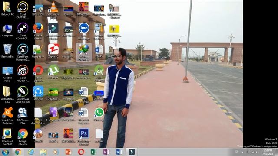Open Internet Explorer in taskbar
This screenshot has height=156, width=278.
(31, 152)
